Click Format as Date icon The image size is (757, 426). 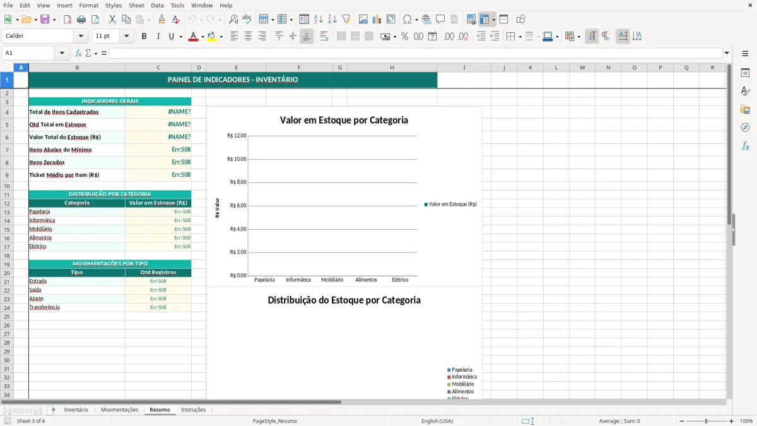pos(432,37)
